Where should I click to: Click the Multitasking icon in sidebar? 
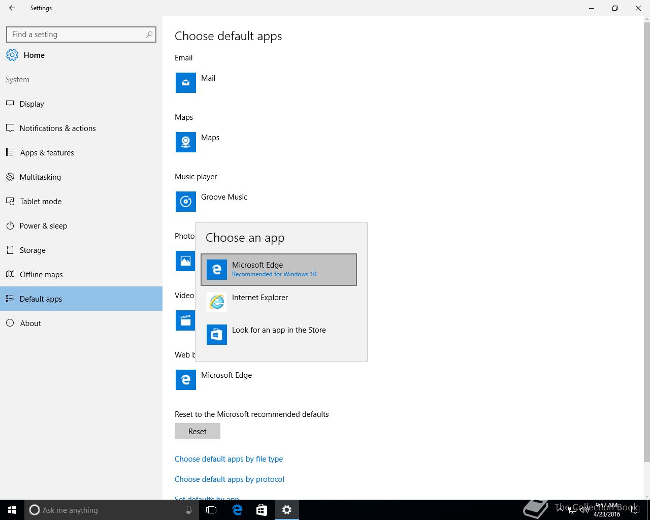10,177
